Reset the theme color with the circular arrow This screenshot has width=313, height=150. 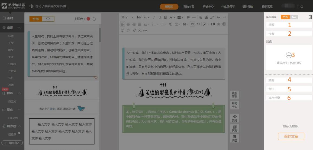[x=94, y=19]
